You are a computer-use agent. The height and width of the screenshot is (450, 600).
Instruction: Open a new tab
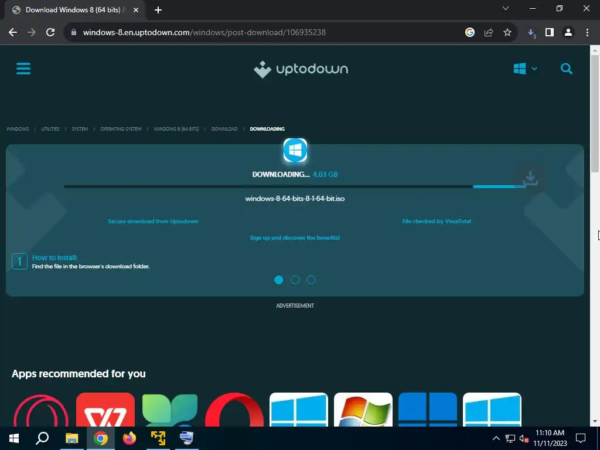158,11
